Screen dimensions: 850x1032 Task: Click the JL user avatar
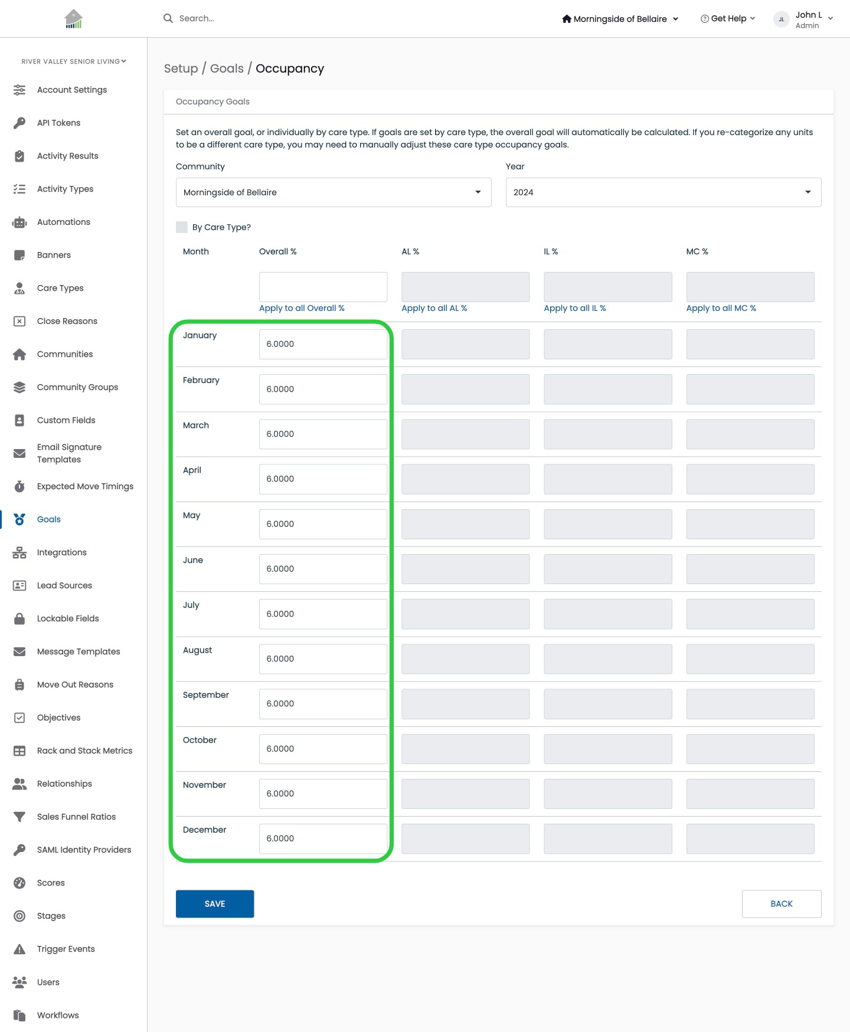tap(782, 19)
